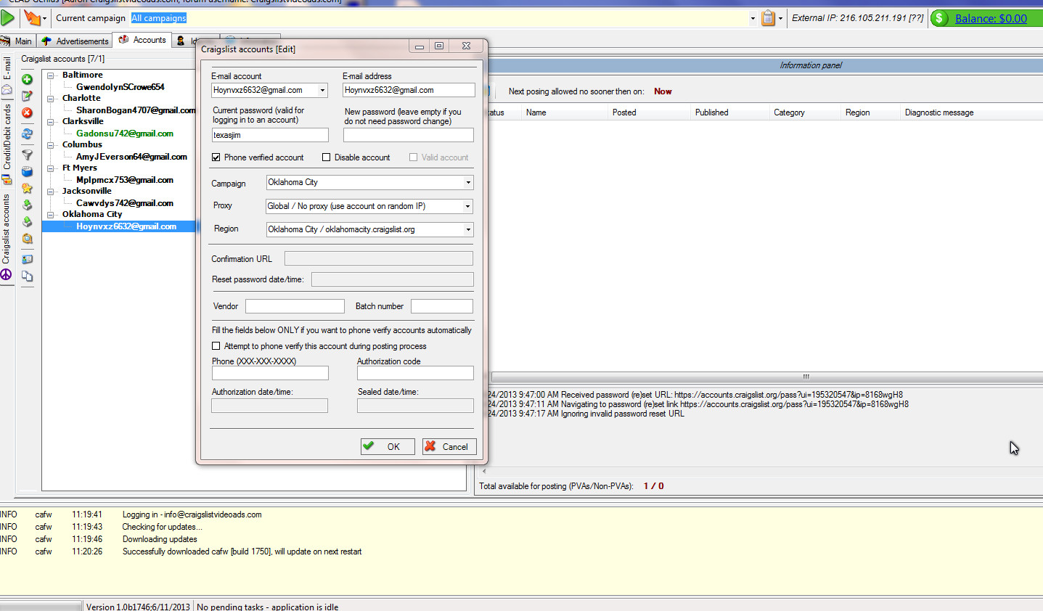Screen dimensions: 1043x611
Task: Click the Phone number input field
Action: [x=270, y=373]
